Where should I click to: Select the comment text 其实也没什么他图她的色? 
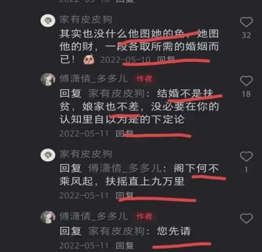pos(122,34)
